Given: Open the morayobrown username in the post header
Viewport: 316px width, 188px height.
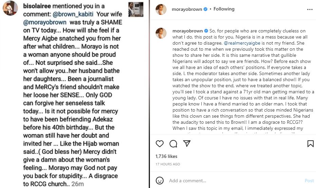Looking at the screenshot, I should (187, 9).
